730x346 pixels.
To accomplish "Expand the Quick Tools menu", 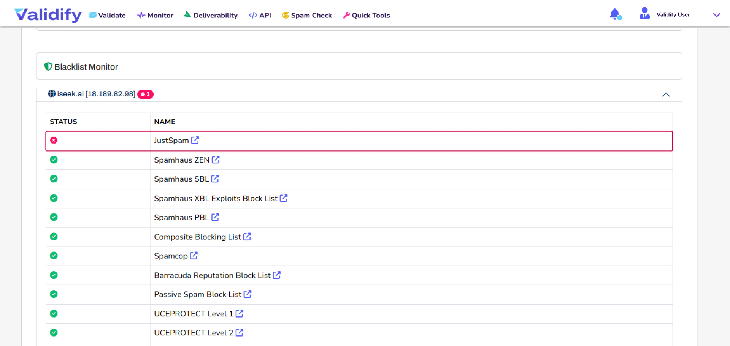I will coord(367,15).
